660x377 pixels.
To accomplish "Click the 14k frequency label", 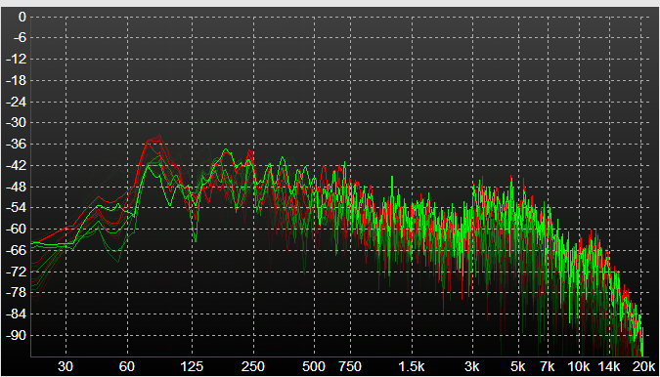I will click(609, 366).
